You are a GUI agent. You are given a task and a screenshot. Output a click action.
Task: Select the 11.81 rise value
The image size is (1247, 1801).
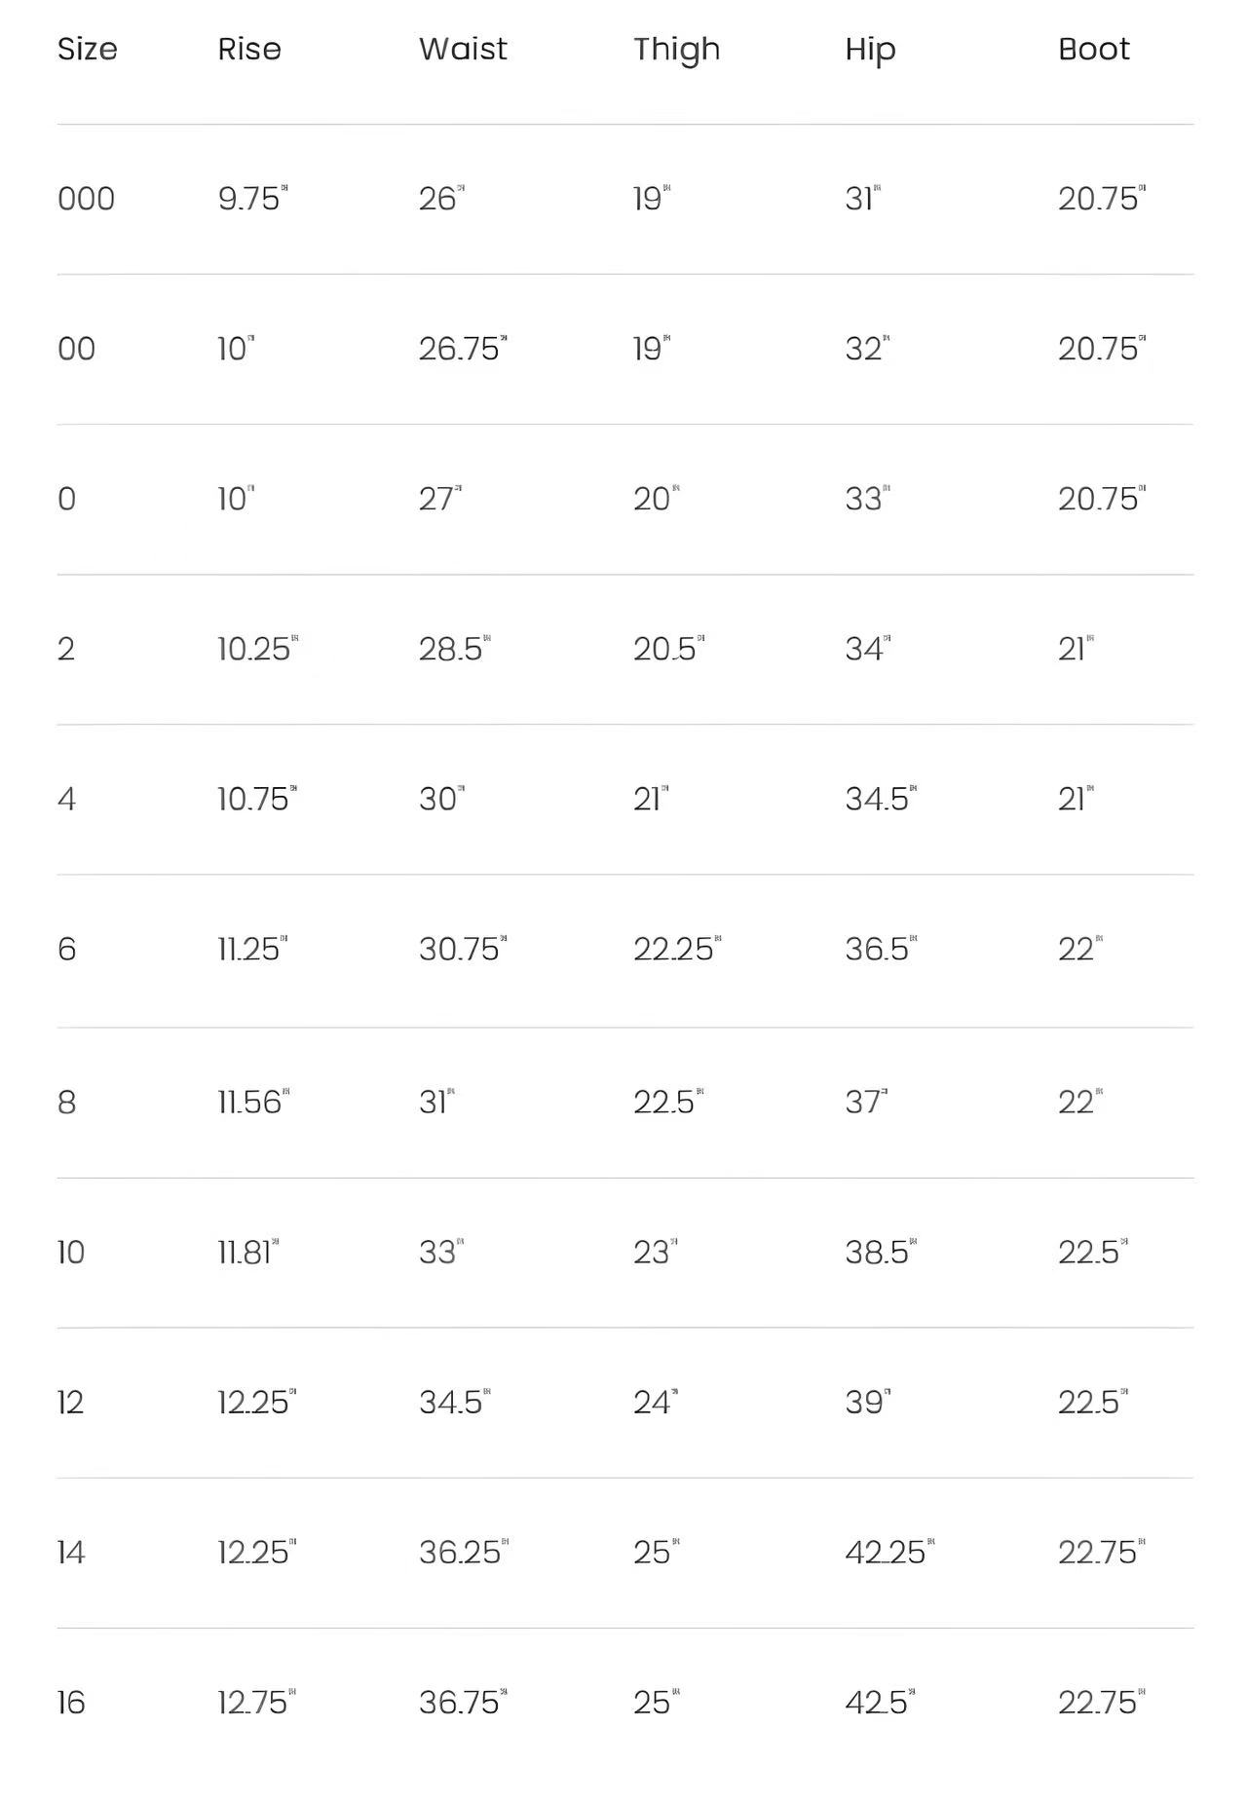(245, 1252)
